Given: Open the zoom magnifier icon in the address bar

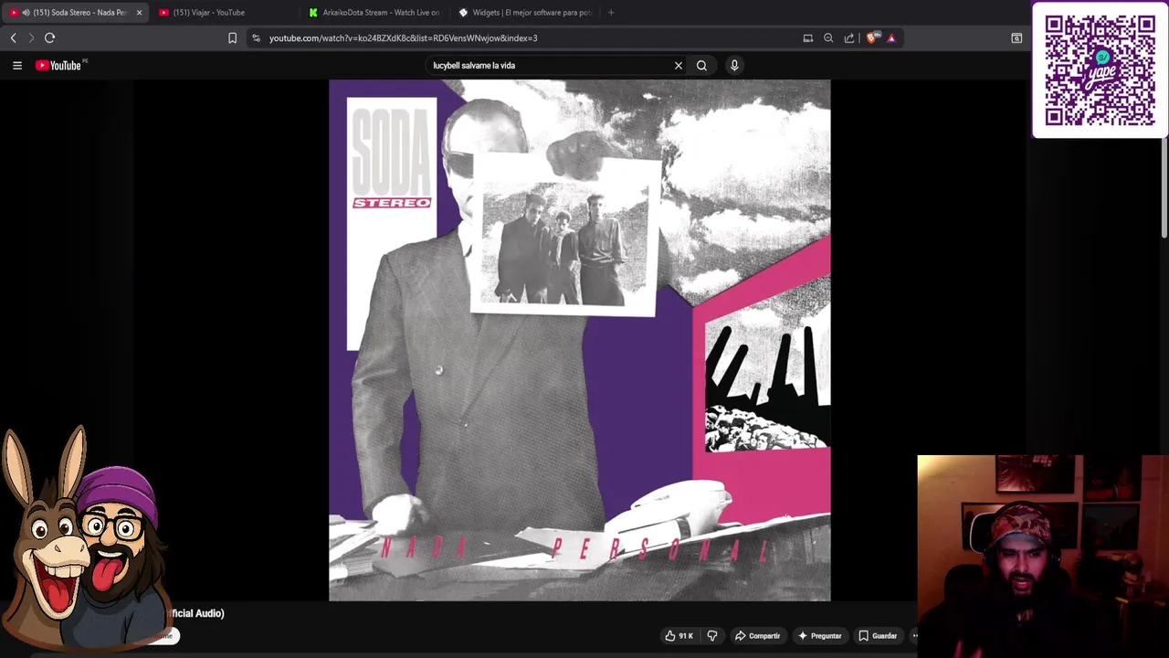Looking at the screenshot, I should (x=828, y=37).
